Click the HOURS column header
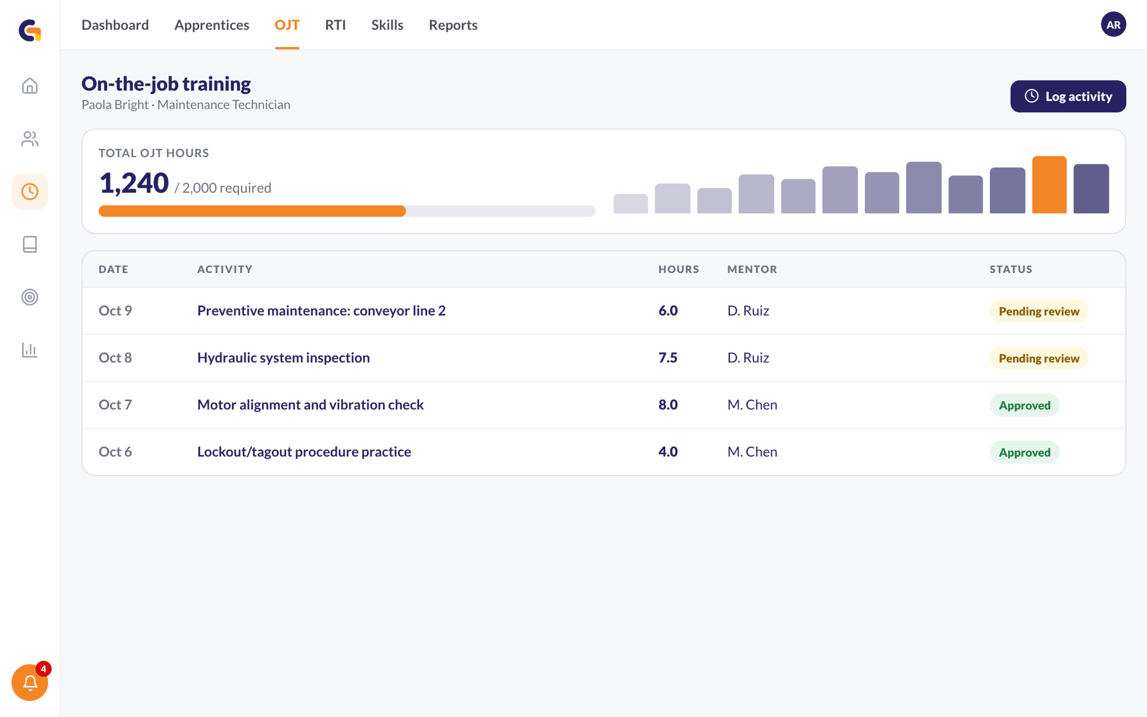Viewport: 1147px width, 717px height. [x=679, y=269]
